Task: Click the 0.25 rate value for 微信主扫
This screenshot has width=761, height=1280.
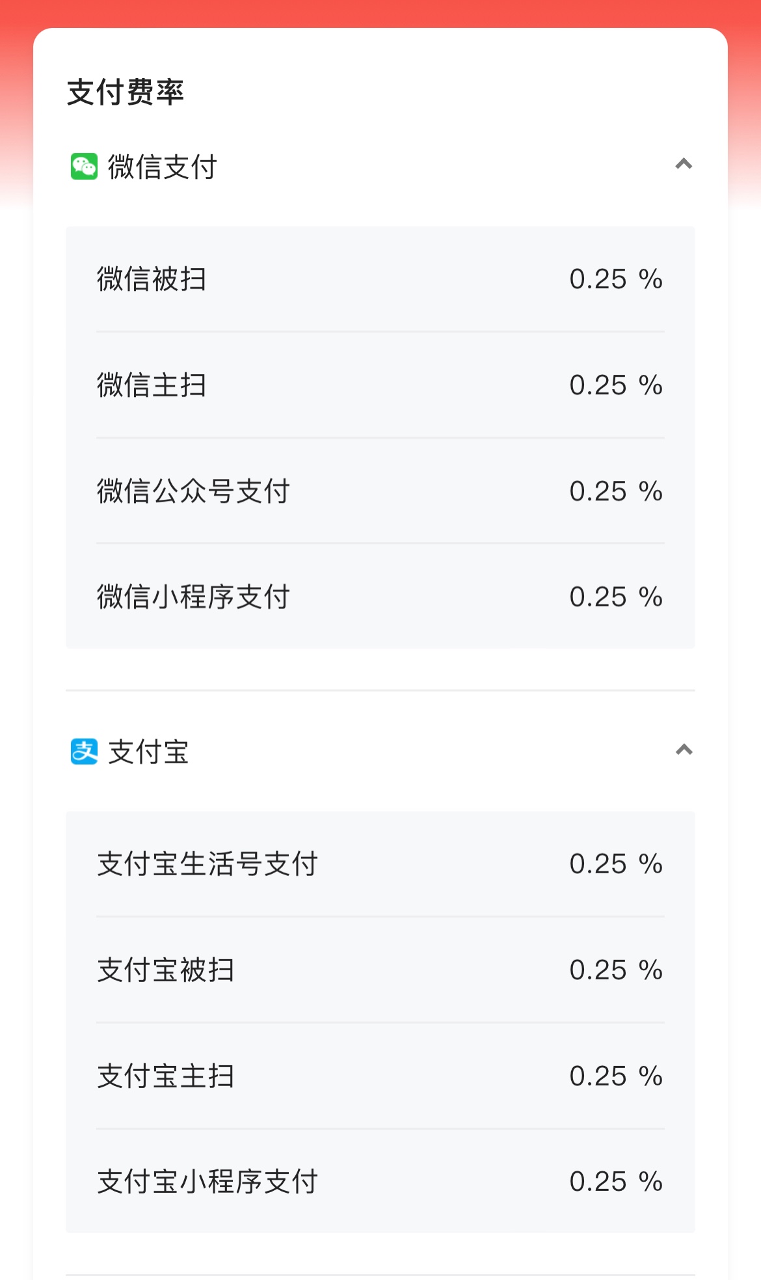Action: [598, 385]
